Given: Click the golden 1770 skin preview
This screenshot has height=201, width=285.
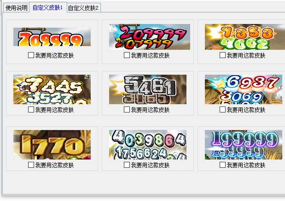Looking at the screenshot, I should pyautogui.click(x=52, y=145).
